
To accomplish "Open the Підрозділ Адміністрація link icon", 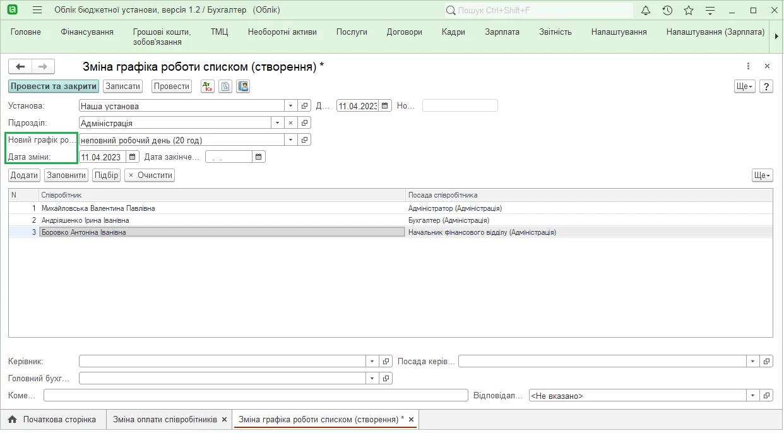I will [x=305, y=123].
